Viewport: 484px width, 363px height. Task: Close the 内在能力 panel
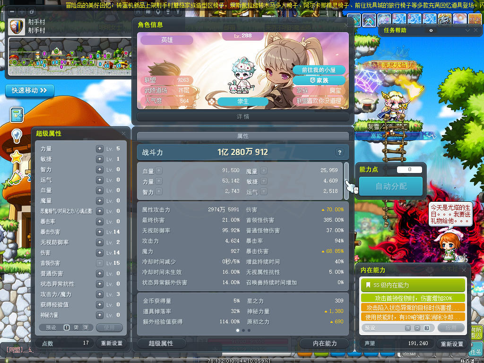[x=464, y=270]
